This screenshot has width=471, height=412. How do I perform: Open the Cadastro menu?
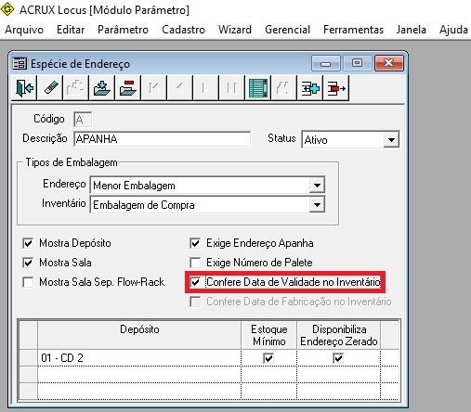[183, 30]
